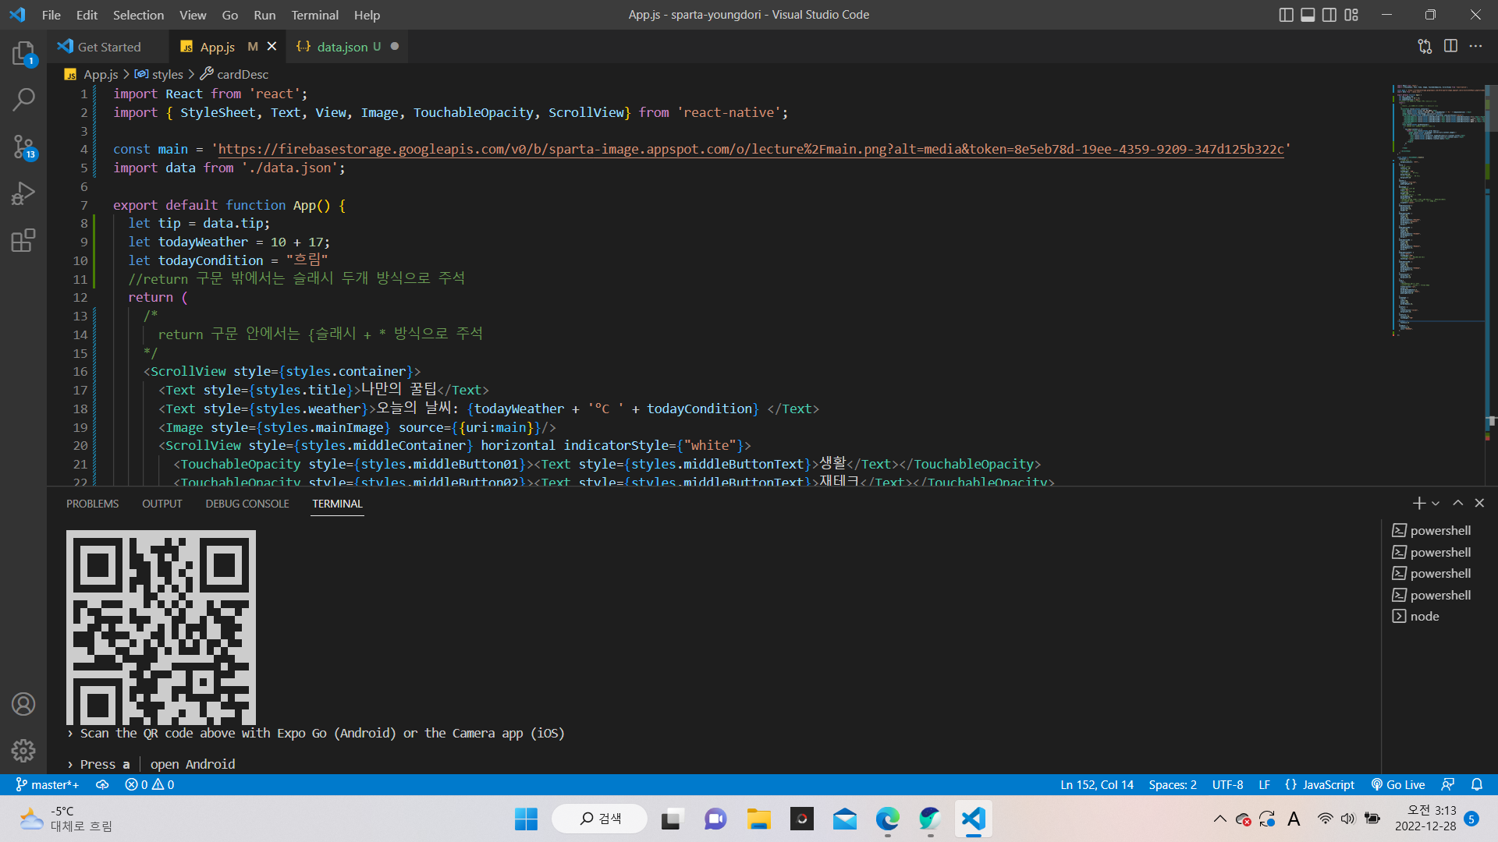Open the Extensions view

pos(23,240)
